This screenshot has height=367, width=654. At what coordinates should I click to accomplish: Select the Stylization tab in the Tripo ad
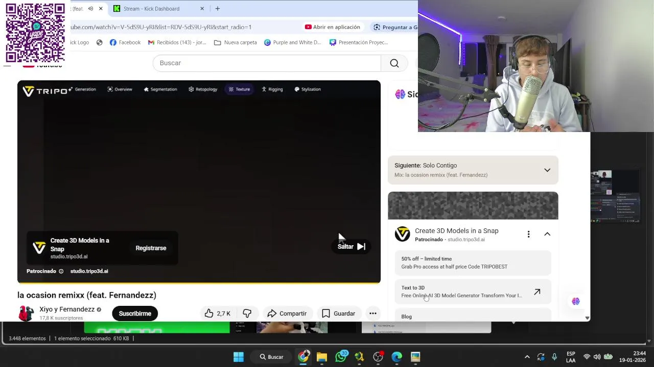[x=308, y=89]
